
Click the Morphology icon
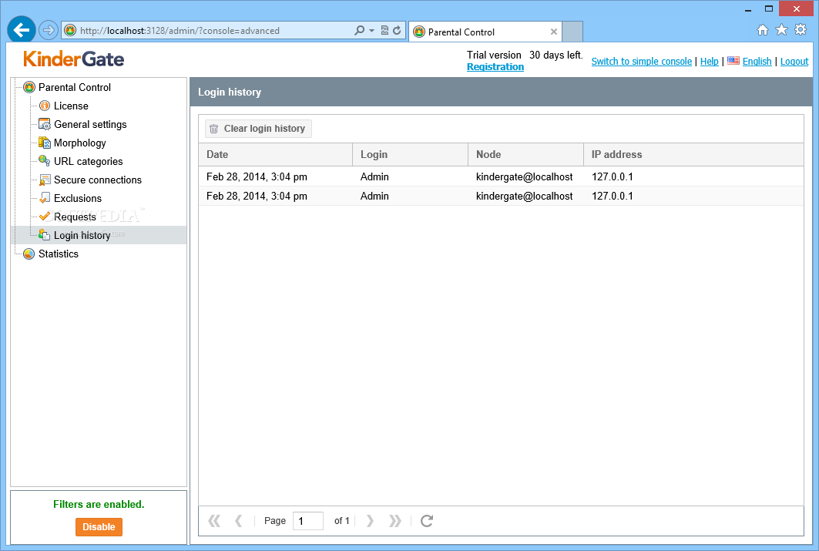point(45,143)
